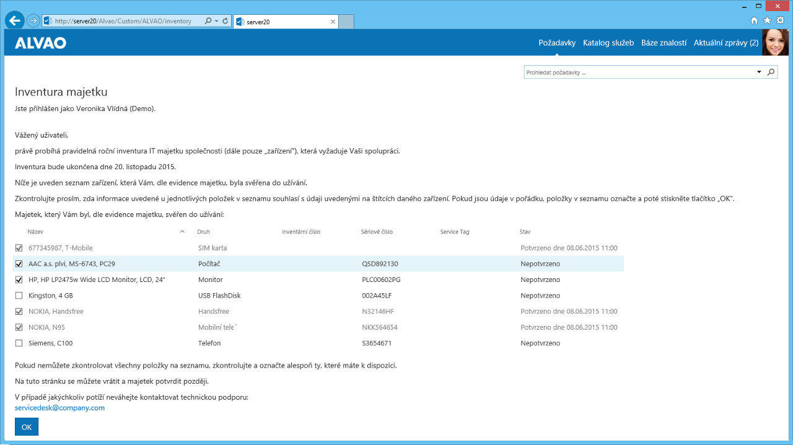The image size is (793, 445).
Task: Check the Kingston, 4 GB checkbox
Action: point(19,296)
